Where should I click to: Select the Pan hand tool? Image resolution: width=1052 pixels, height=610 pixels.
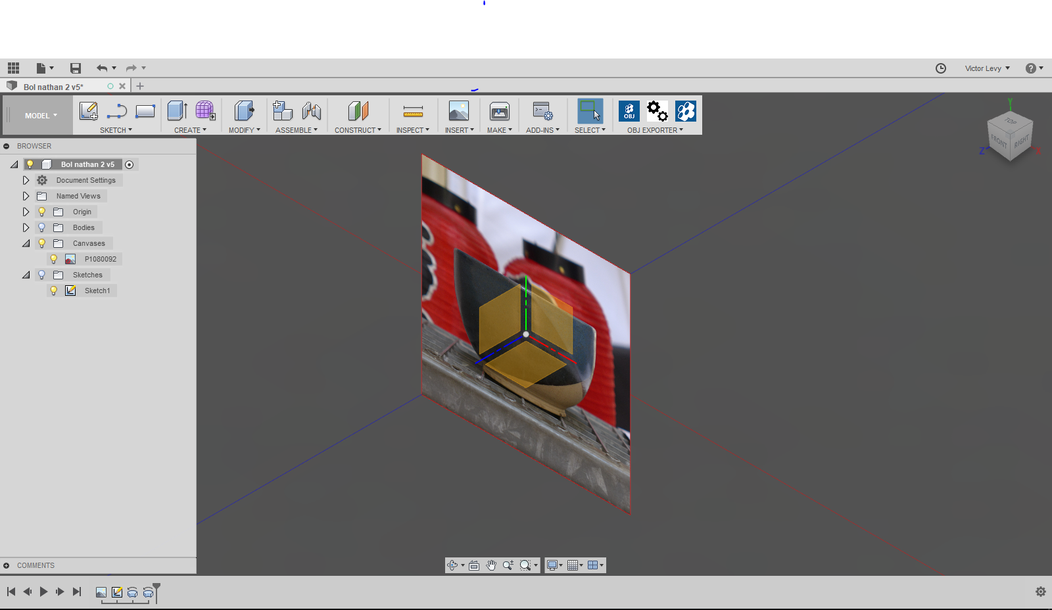click(491, 565)
